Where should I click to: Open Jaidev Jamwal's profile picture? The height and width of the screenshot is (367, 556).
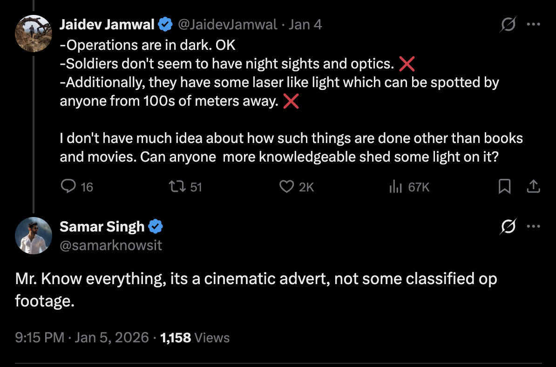[x=33, y=33]
